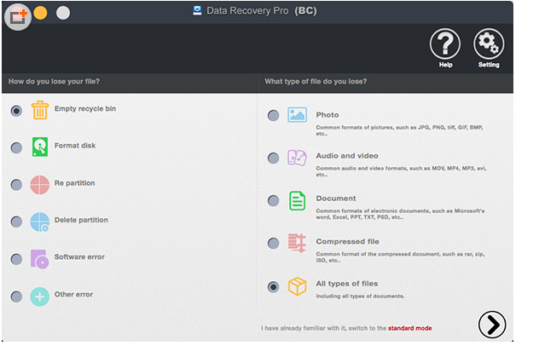Select the Other error radio button
Screen dimensions: 533x357
point(16,297)
